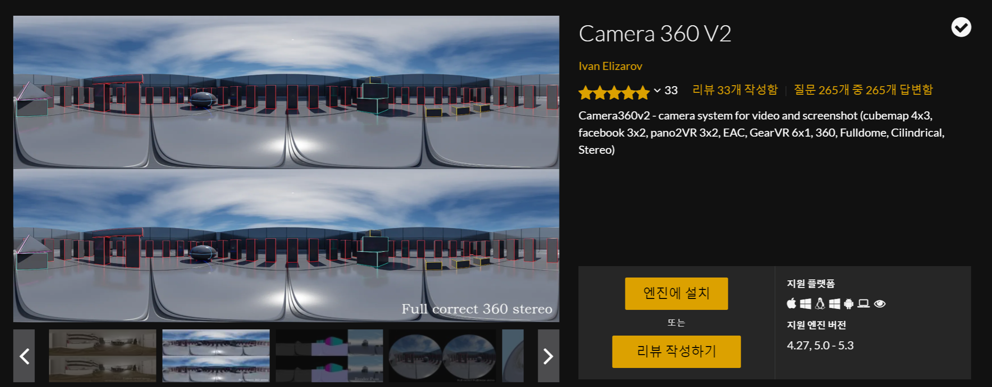Select the render pass thumbnail with purple shapes
This screenshot has width=992, height=387.
tap(329, 356)
